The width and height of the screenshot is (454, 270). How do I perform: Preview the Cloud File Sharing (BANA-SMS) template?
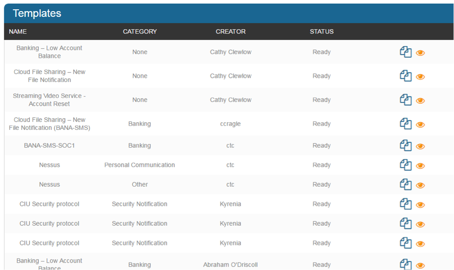click(420, 124)
